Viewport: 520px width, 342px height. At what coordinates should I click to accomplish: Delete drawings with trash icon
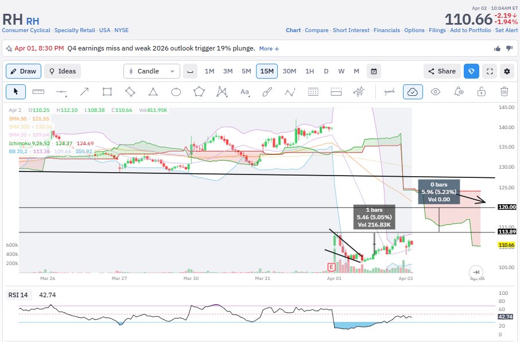click(504, 92)
